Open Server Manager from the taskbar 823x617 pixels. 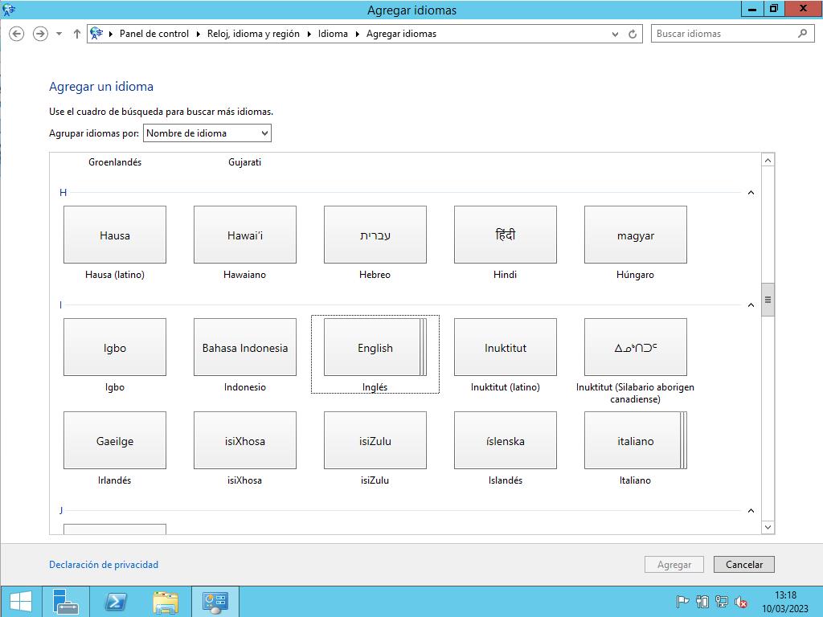pos(65,602)
